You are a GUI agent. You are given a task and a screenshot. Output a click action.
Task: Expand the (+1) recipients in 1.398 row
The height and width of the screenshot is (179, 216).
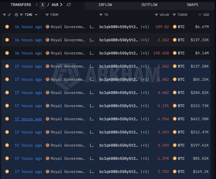pos(145,158)
